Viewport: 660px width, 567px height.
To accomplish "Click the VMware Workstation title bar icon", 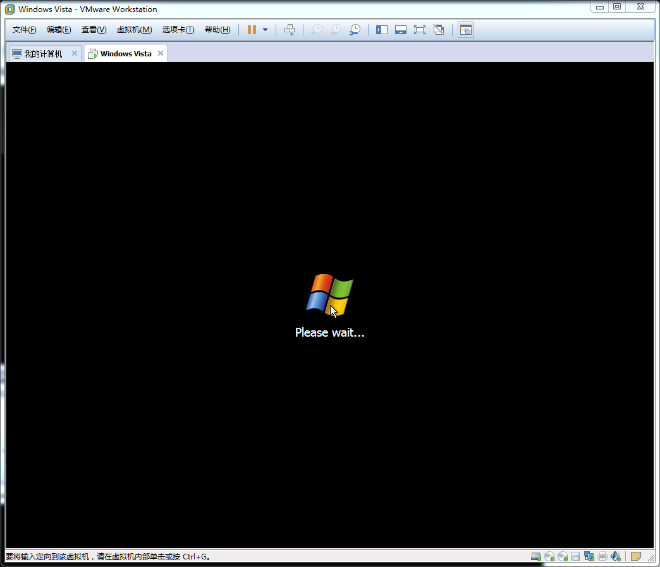I will [9, 9].
